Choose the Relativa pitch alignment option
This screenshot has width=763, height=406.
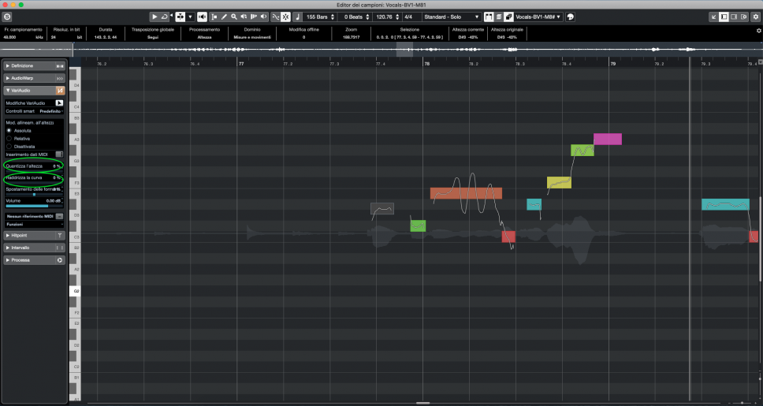pyautogui.click(x=9, y=138)
